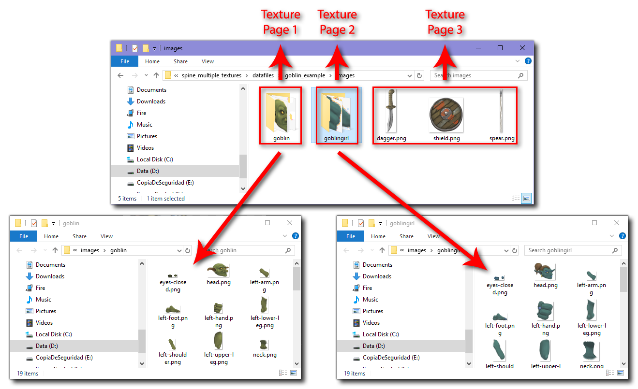Expand the address bar history dropdown in goblin window

(x=179, y=251)
